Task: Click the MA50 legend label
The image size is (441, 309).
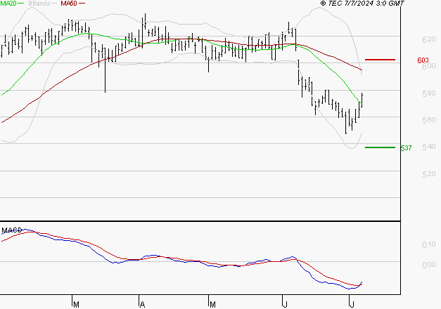Action: tap(69, 3)
